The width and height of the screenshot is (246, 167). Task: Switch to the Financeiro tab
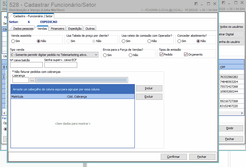click(57, 28)
